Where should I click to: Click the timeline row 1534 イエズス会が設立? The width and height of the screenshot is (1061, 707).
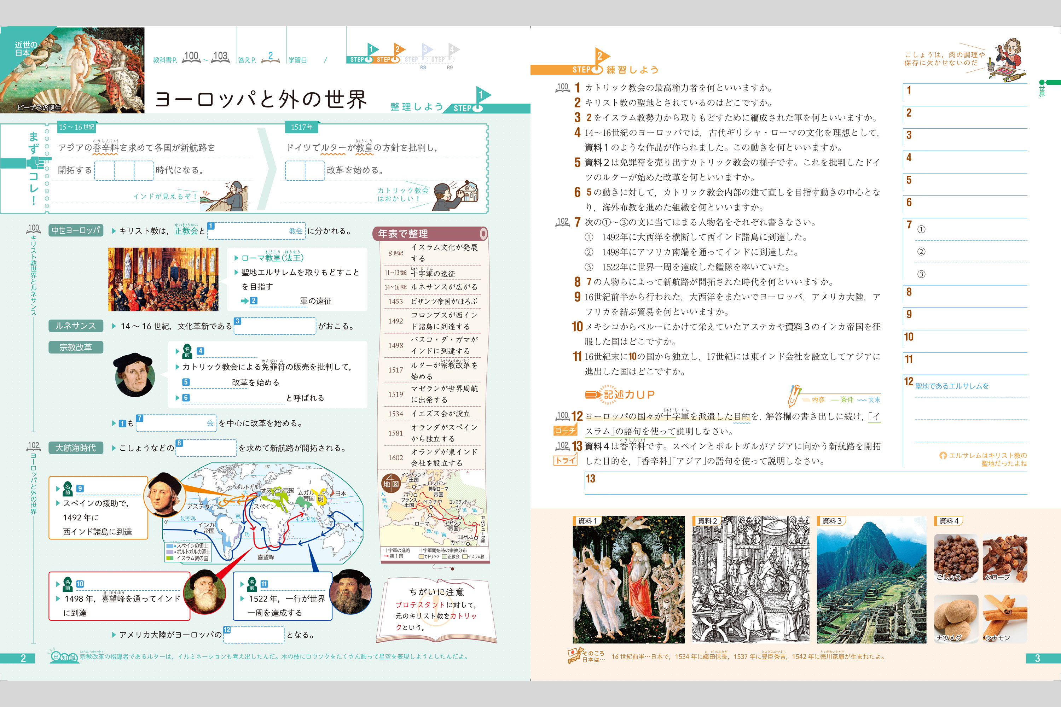(433, 414)
